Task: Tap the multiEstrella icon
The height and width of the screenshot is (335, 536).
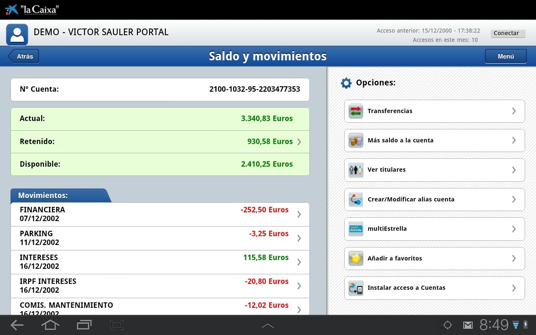Action: pos(356,229)
